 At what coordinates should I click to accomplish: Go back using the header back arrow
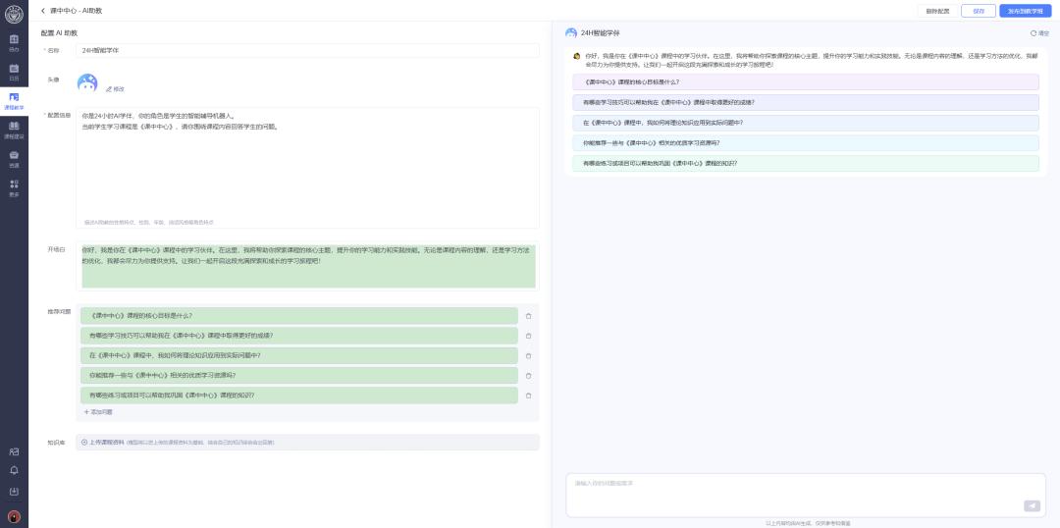click(x=43, y=11)
